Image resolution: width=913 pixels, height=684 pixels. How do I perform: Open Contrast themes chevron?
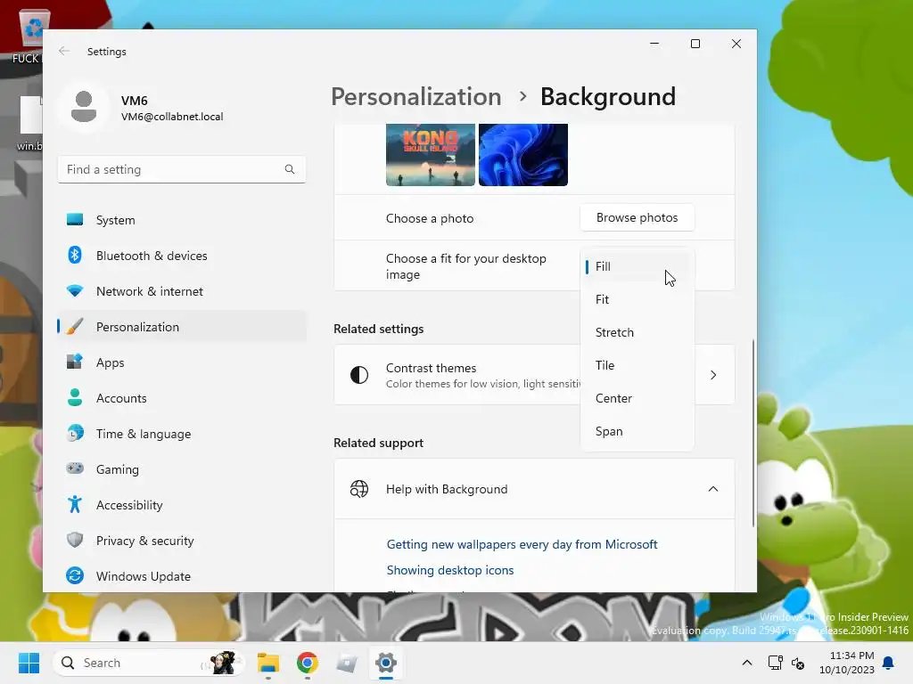(713, 375)
